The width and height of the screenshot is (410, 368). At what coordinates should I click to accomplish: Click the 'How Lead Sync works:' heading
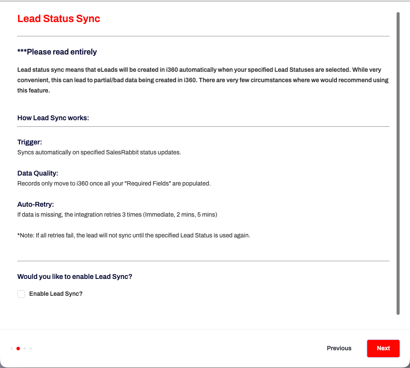pos(53,118)
